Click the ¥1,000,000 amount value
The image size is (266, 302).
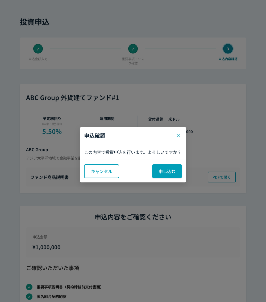click(x=46, y=247)
